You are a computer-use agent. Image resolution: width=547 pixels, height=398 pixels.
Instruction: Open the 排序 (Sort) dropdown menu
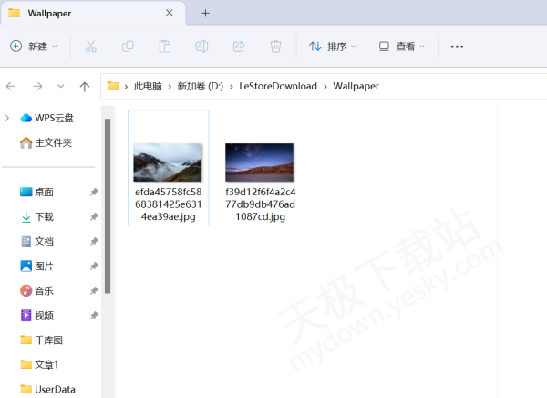(333, 47)
